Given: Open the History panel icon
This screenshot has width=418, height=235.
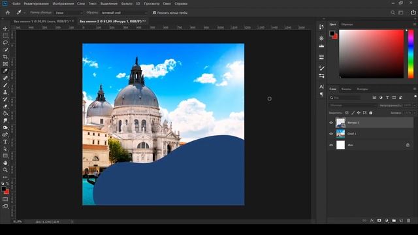Looking at the screenshot, I should 321,27.
